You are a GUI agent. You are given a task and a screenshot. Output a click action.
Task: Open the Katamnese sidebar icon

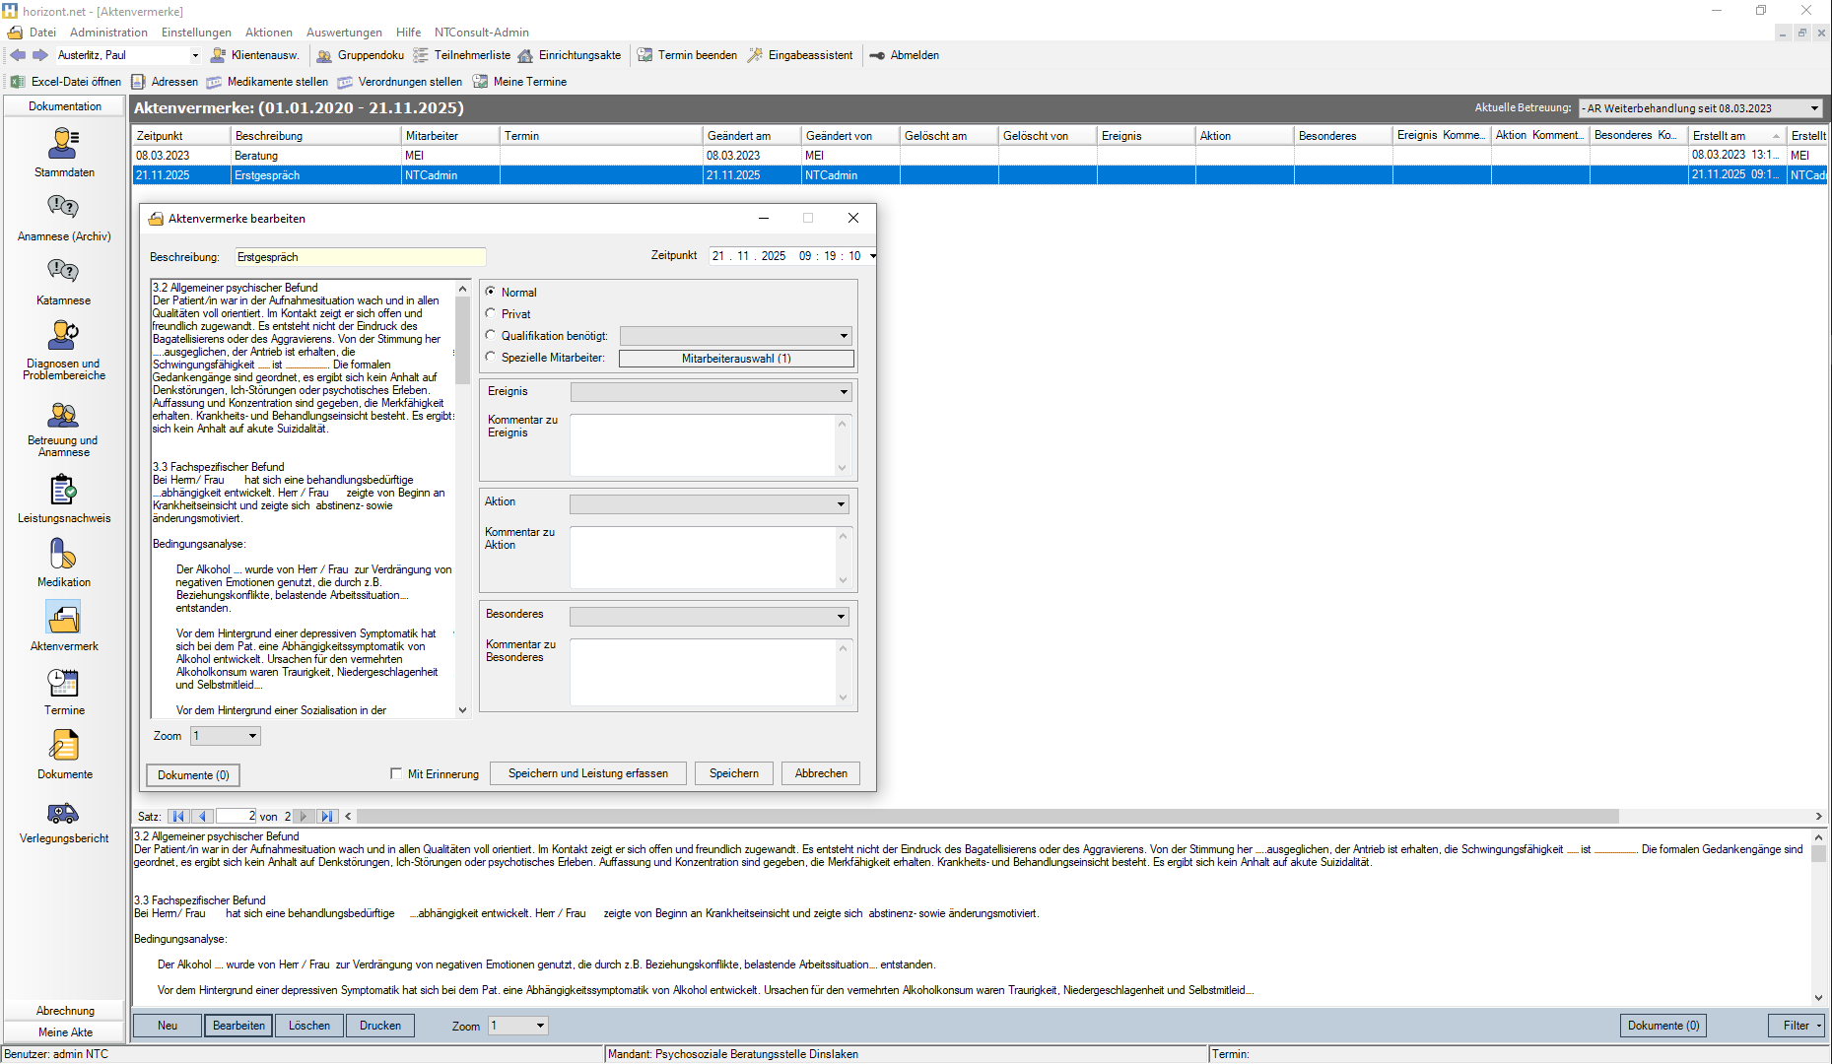click(x=63, y=272)
